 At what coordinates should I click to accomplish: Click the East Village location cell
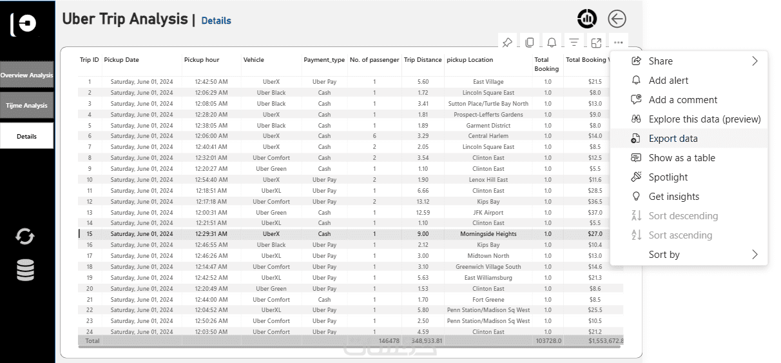point(488,82)
